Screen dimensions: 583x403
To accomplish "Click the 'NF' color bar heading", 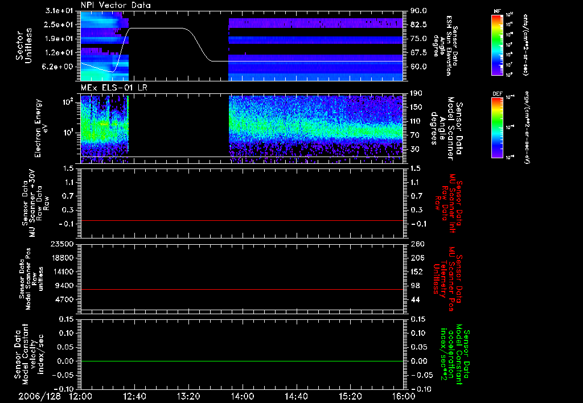I will click(497, 11).
